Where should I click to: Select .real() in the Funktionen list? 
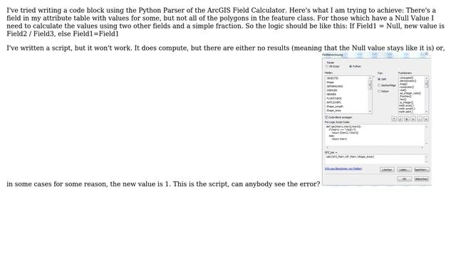pos(403,90)
